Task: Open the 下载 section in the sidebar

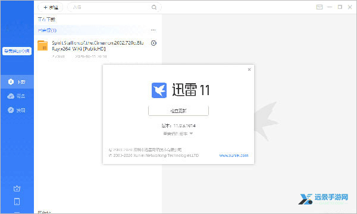Action: click(17, 81)
